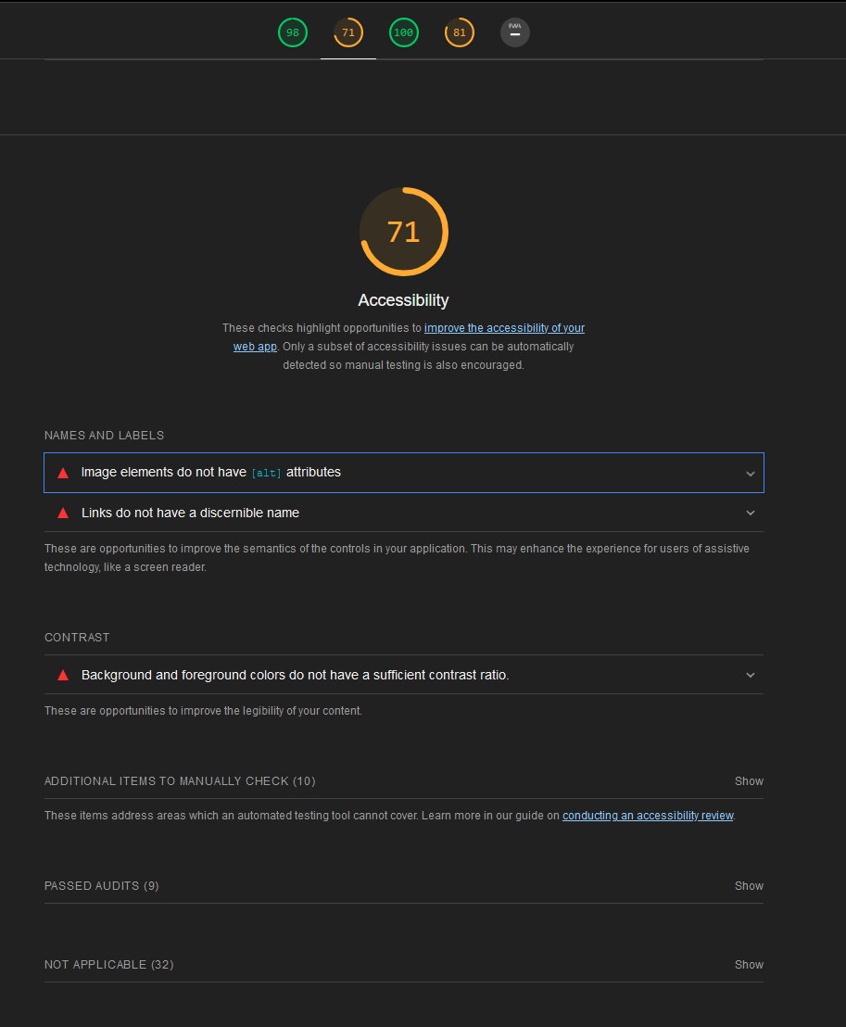
Task: Click 'improve the legibility of your content' description
Action: click(203, 711)
